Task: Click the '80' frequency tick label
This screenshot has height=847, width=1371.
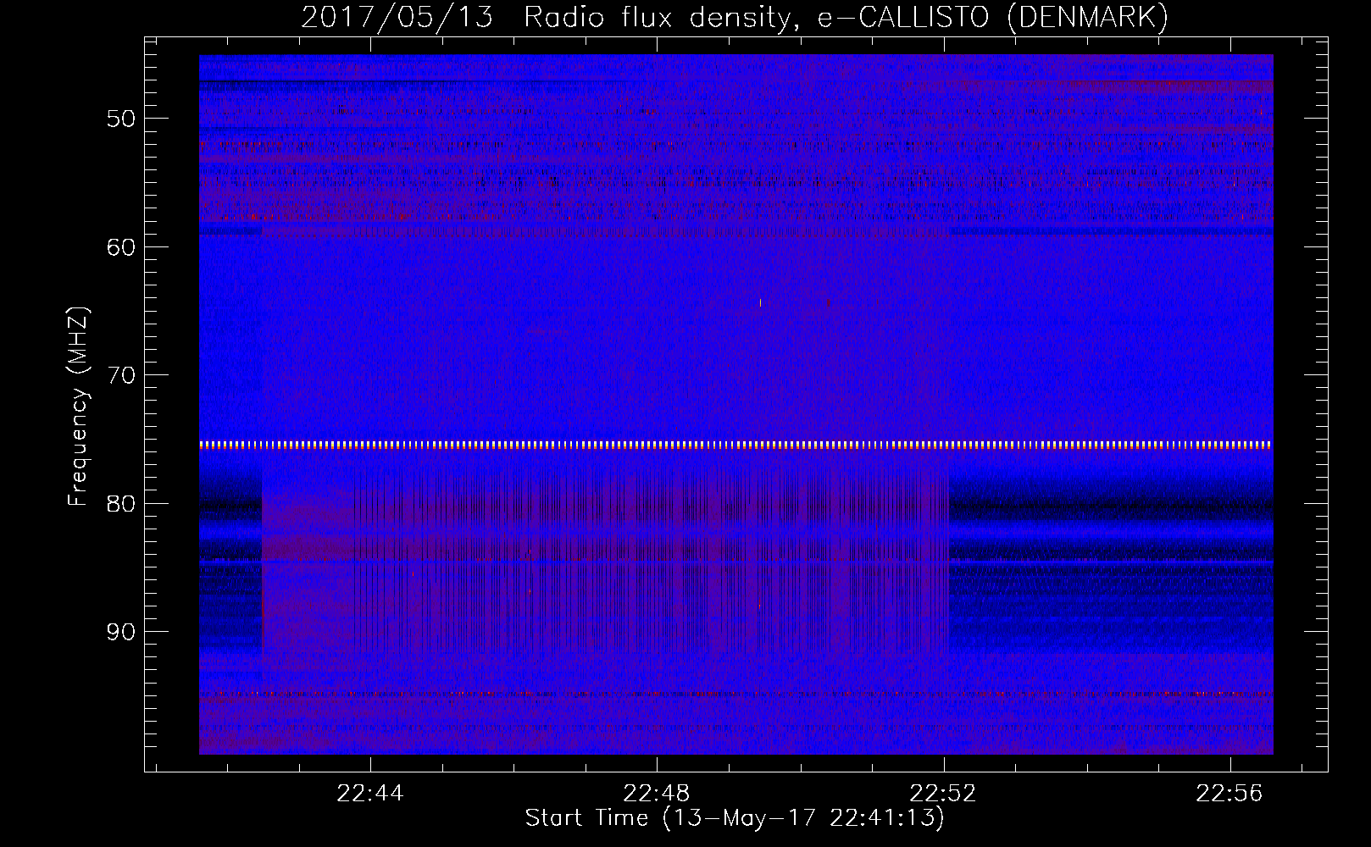Action: pos(121,504)
